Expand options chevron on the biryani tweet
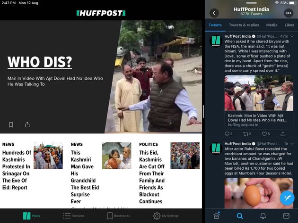298x223 pixels. [292, 36]
